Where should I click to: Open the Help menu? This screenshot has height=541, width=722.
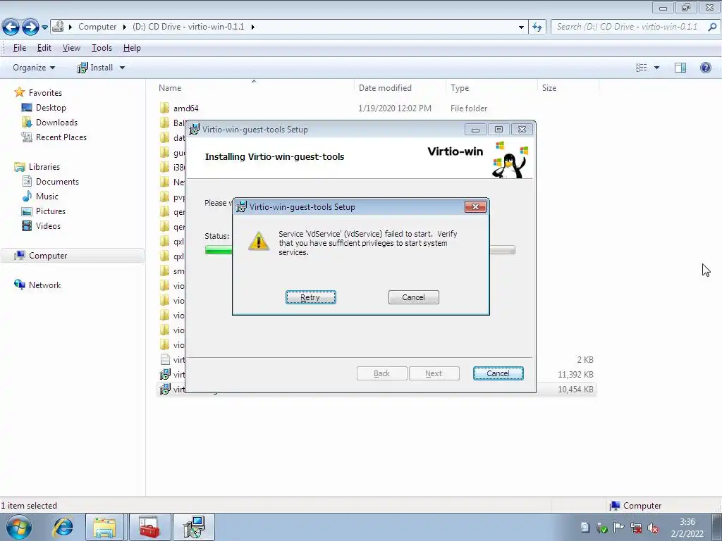click(132, 48)
